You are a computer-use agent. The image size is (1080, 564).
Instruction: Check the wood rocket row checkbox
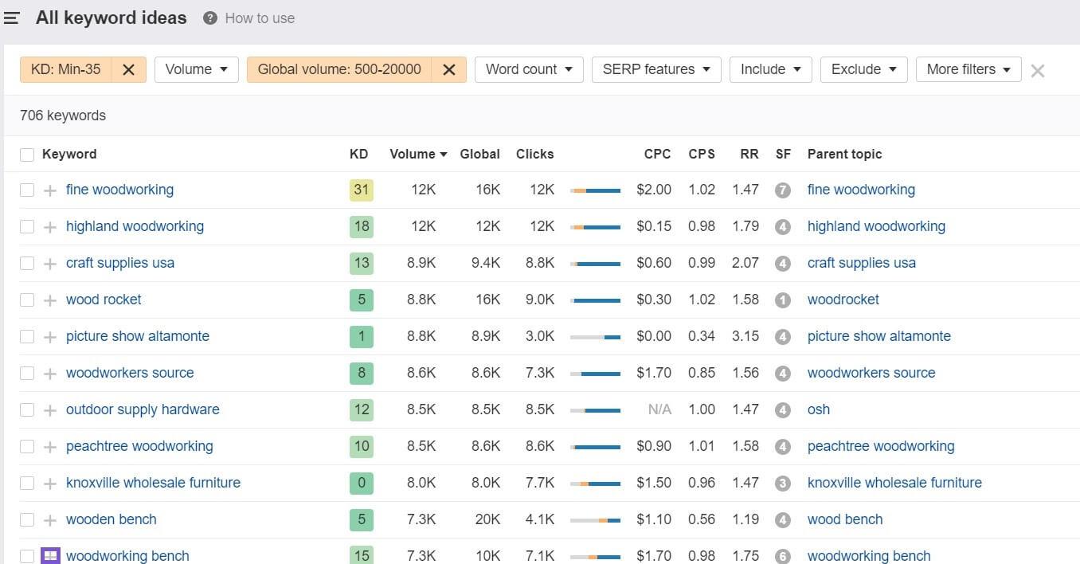click(x=27, y=300)
